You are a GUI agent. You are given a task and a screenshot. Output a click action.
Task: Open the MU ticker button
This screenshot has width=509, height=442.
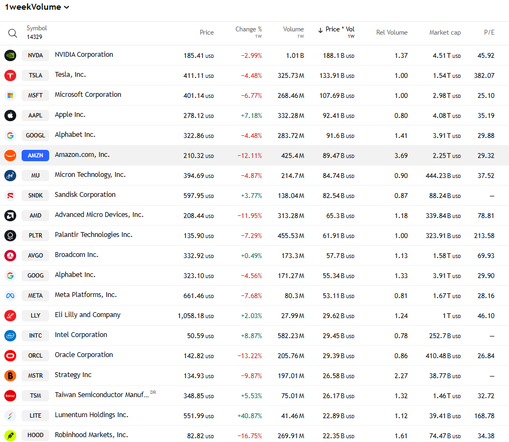click(35, 175)
